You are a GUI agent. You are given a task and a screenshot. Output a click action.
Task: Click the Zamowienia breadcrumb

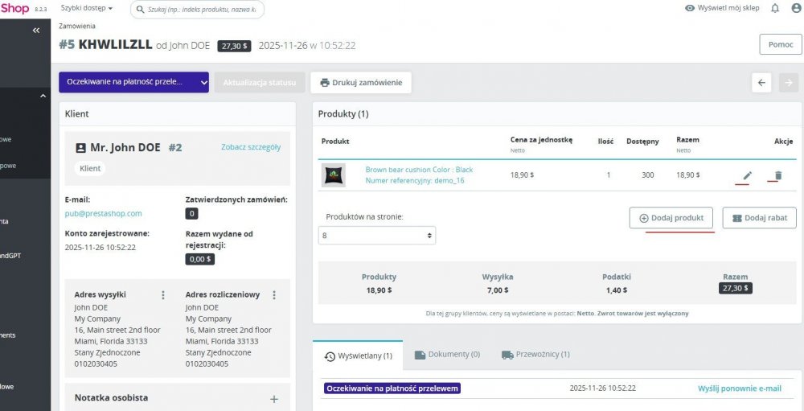[x=77, y=27]
